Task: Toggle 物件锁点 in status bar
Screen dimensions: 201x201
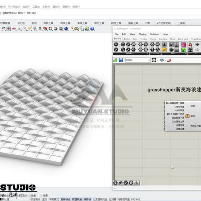Action: pos(66,199)
